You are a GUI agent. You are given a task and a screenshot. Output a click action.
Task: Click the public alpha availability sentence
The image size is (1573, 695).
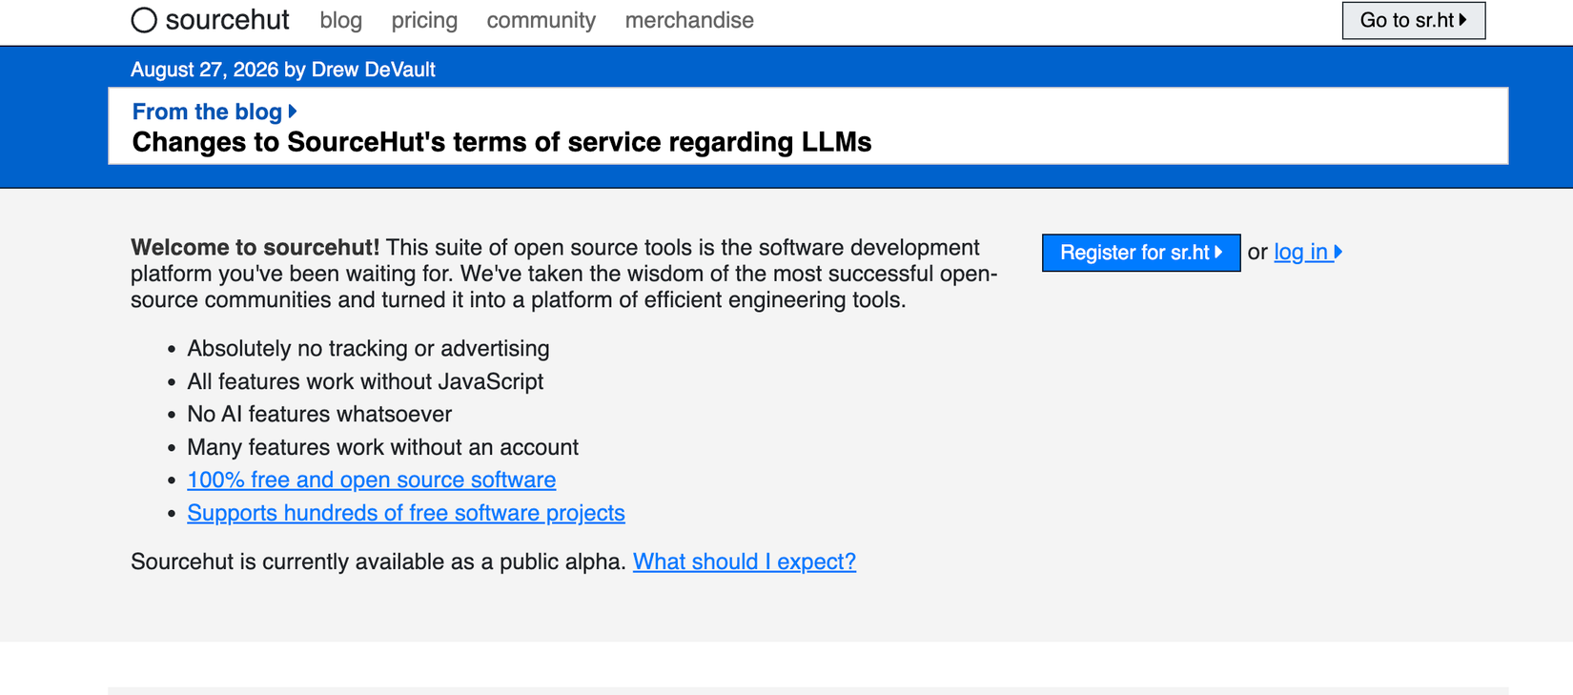[x=378, y=562]
